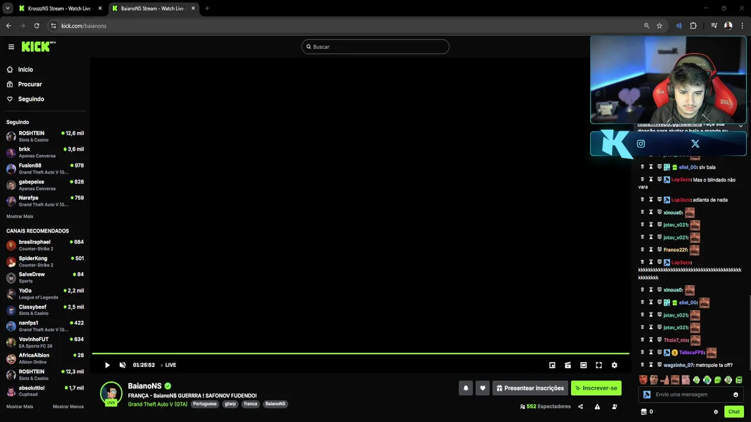
Task: Expand followed list with Mostrar Mais
Action: point(20,216)
